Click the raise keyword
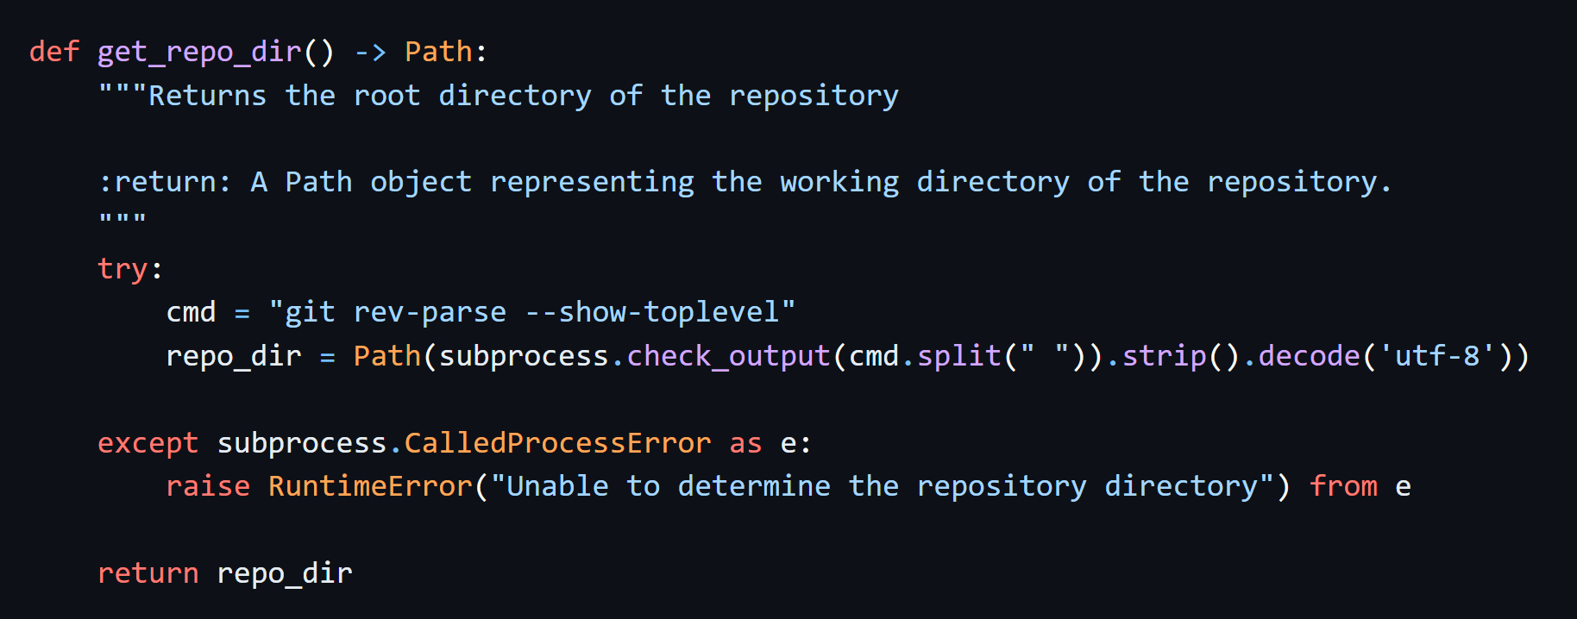1577x619 pixels. [208, 486]
